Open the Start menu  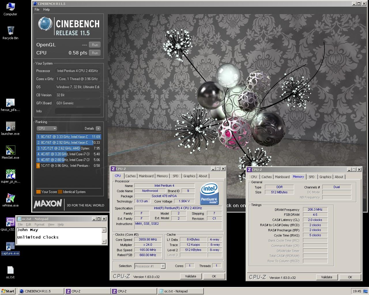tap(8, 291)
